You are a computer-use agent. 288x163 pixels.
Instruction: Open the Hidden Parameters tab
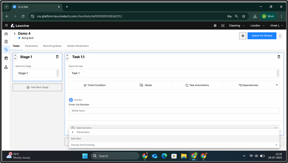77,46
